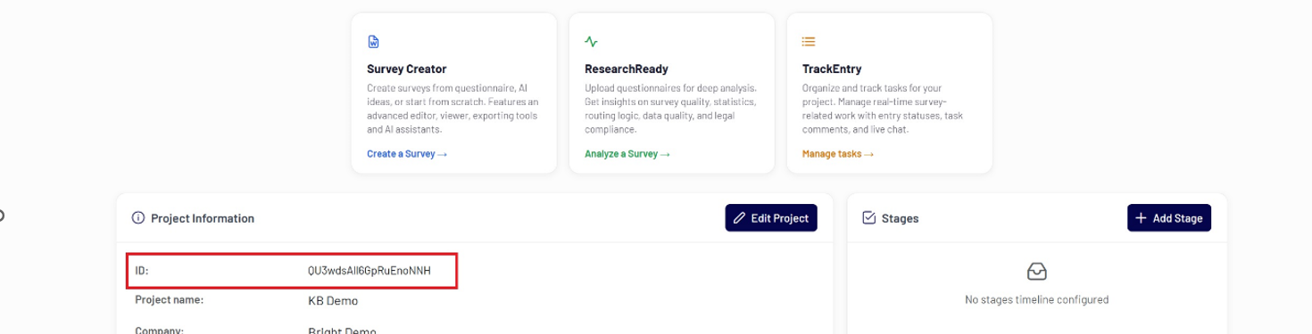Select the TrackEntry card title
The height and width of the screenshot is (334, 1312).
click(832, 69)
